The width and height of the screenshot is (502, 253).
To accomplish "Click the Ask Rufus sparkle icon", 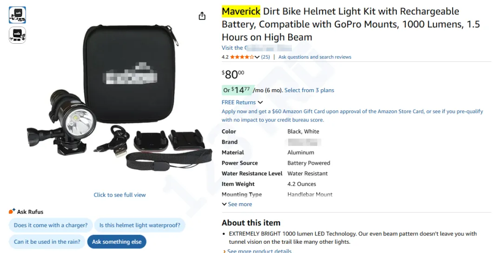I will click(12, 212).
